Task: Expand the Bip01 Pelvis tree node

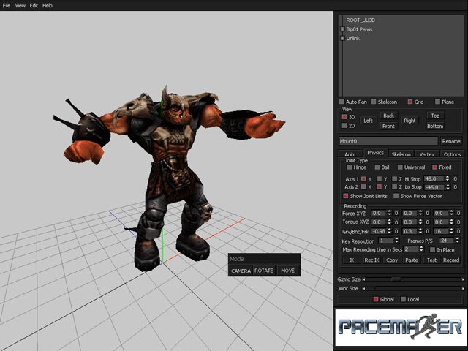Action: [342, 29]
